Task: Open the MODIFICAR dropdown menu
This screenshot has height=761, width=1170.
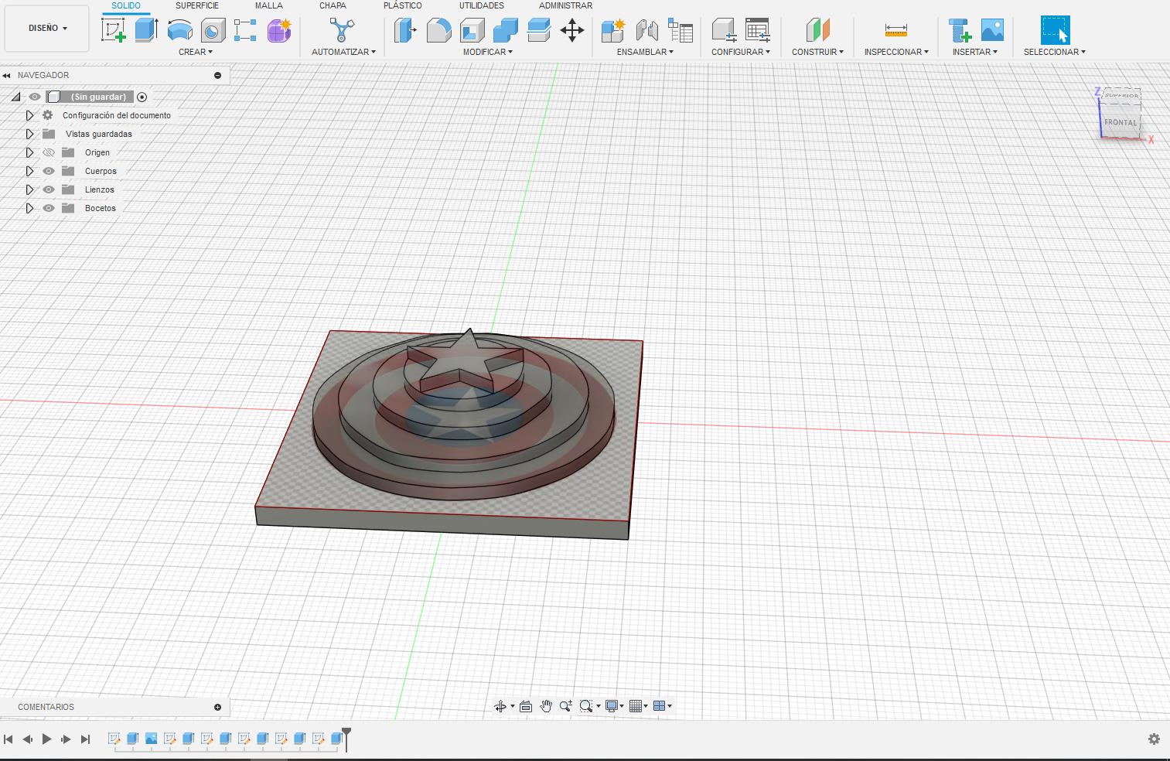Action: (488, 52)
